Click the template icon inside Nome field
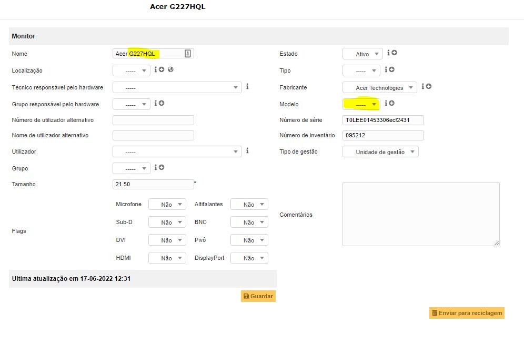The width and height of the screenshot is (524, 344). [188, 54]
